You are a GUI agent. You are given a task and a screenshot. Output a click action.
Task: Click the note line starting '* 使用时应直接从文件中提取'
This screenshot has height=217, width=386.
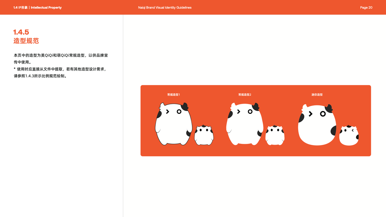point(60,69)
